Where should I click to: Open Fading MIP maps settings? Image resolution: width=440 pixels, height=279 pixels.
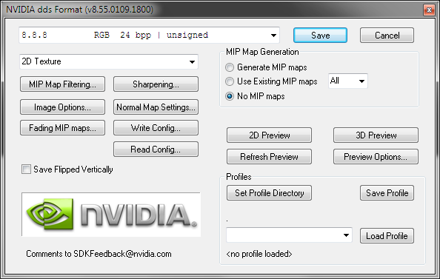click(62, 128)
